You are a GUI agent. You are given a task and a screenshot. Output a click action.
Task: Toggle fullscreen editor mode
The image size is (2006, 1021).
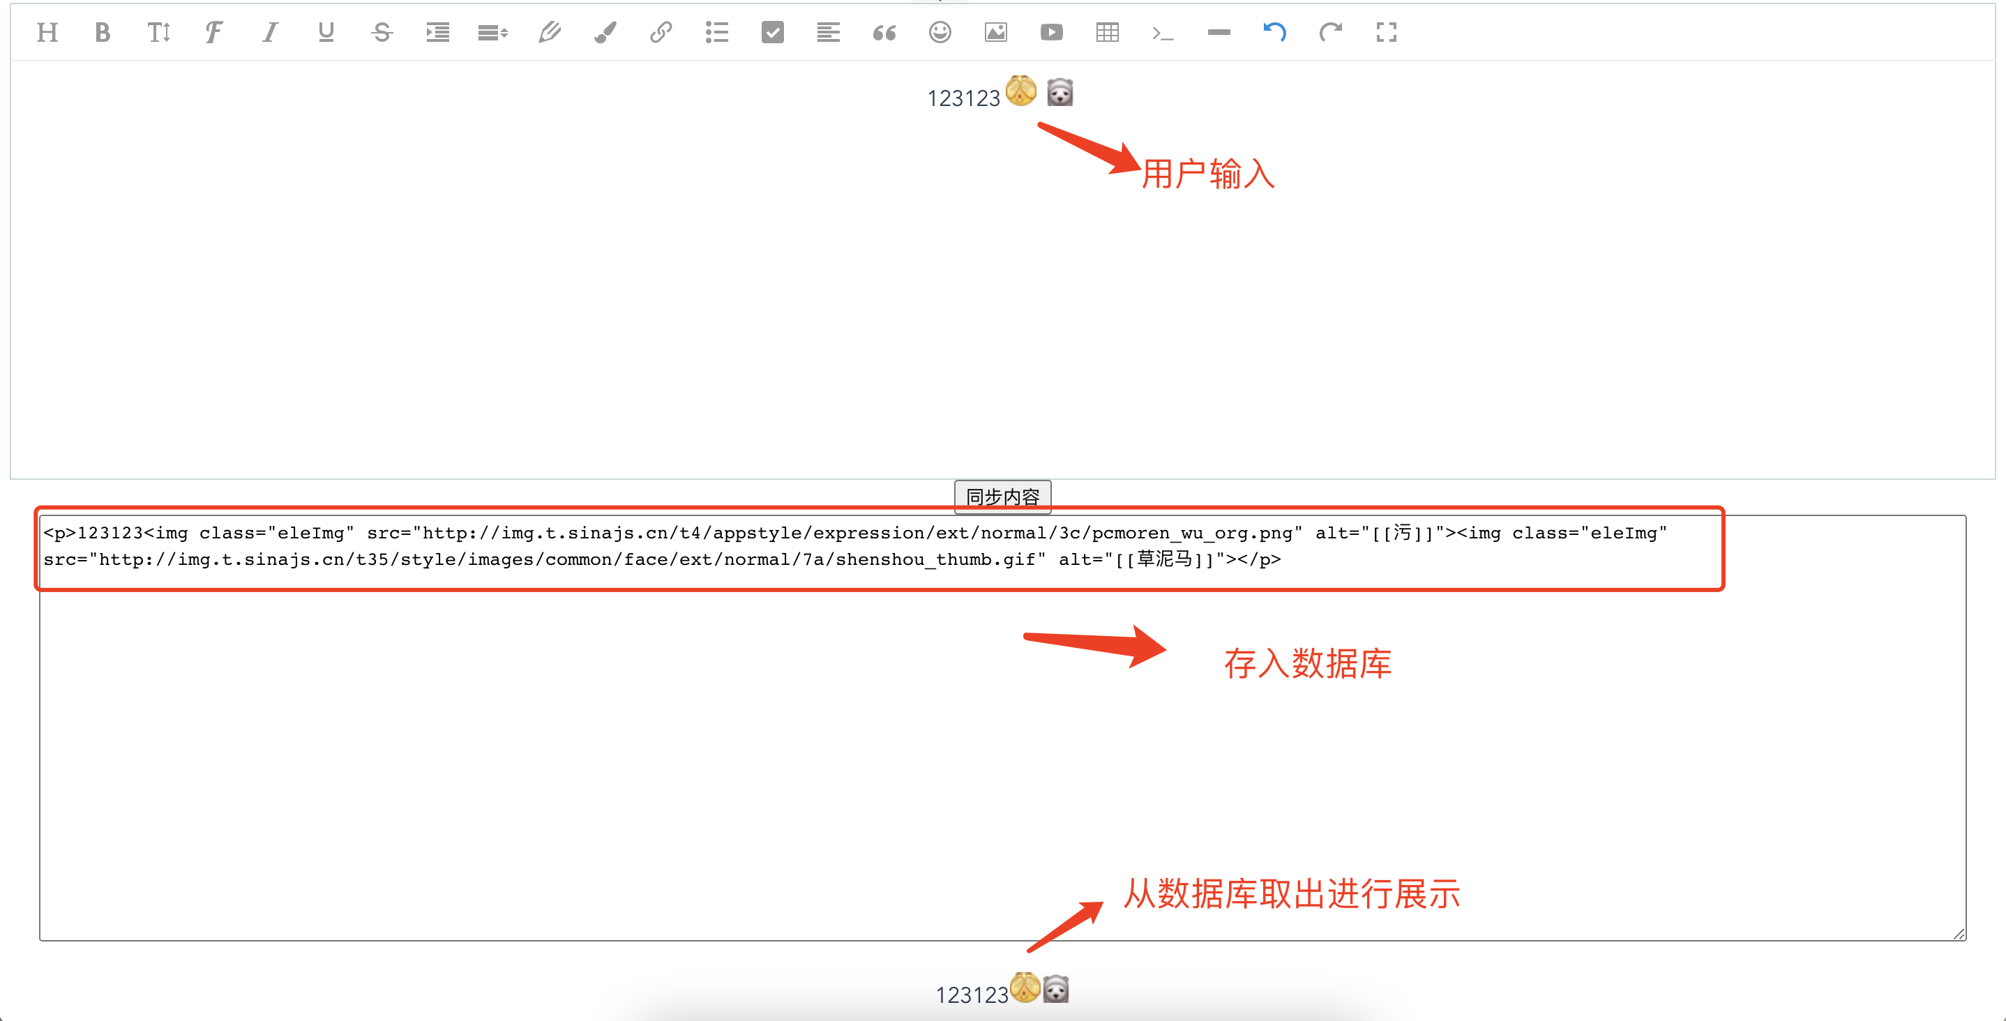click(x=1386, y=32)
